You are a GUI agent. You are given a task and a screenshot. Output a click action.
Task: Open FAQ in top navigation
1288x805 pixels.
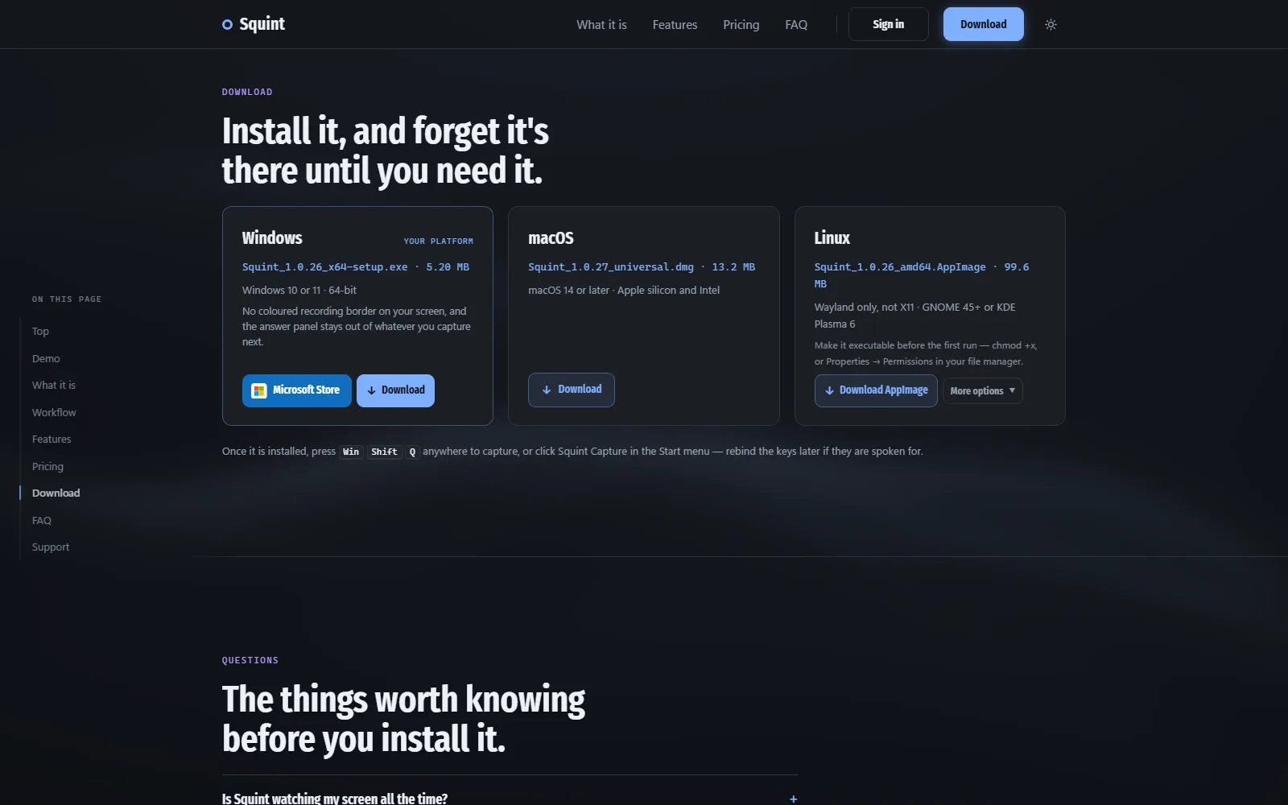pos(796,25)
